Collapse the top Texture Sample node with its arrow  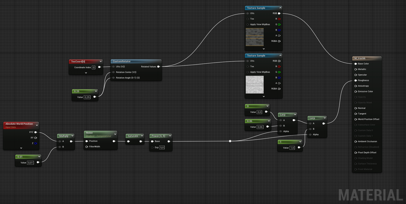click(x=279, y=8)
